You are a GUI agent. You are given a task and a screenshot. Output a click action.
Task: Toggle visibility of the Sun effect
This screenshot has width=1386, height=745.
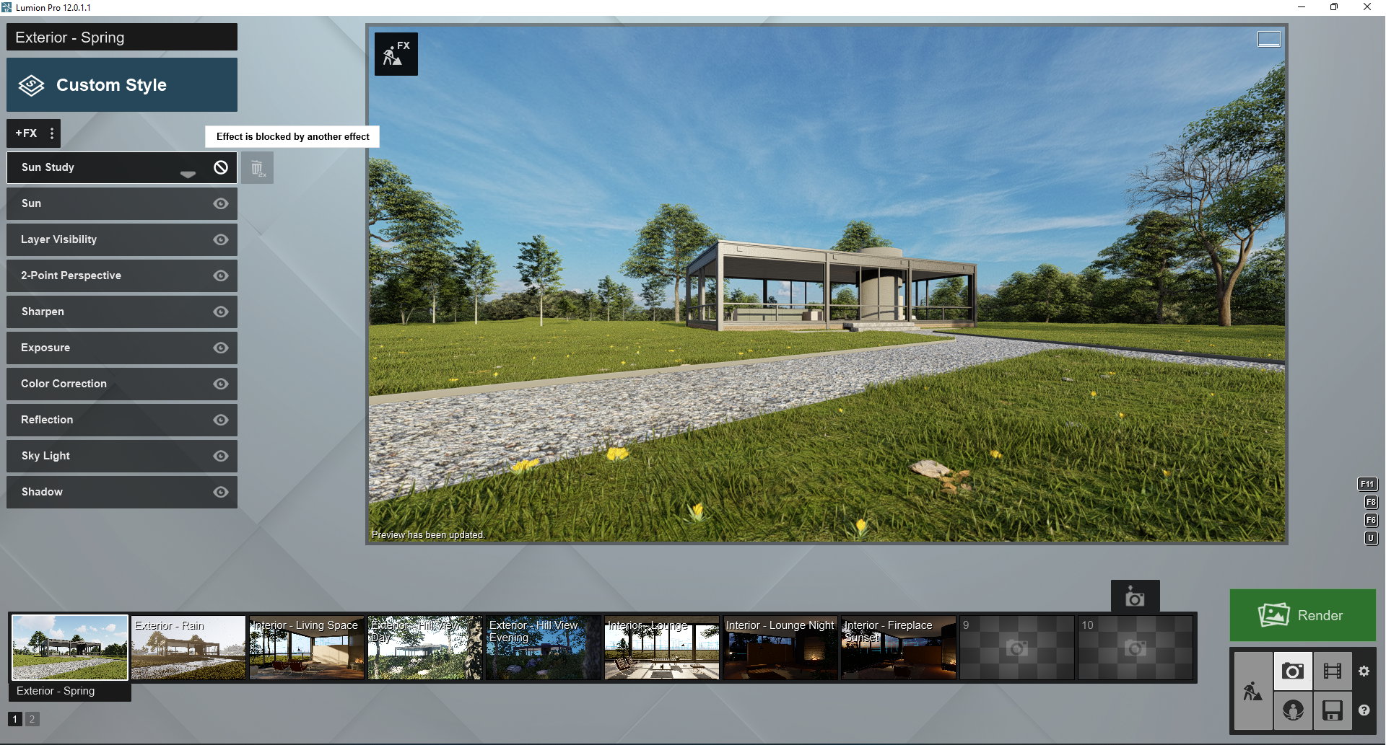[221, 203]
